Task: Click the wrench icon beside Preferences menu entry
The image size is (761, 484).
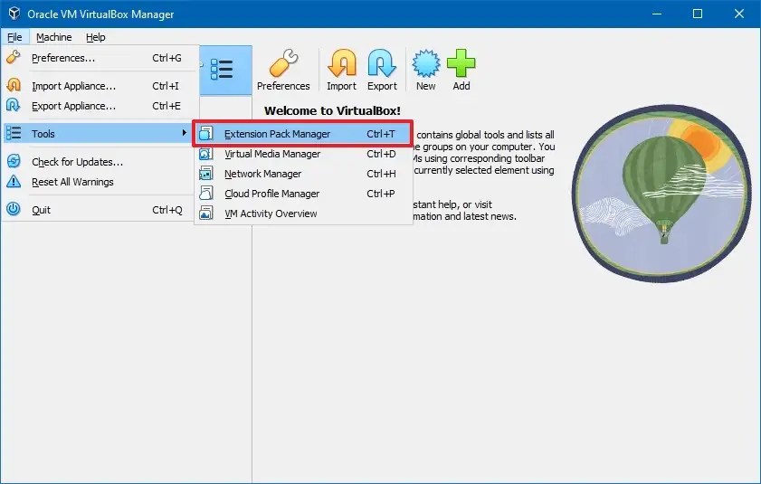Action: (x=14, y=57)
